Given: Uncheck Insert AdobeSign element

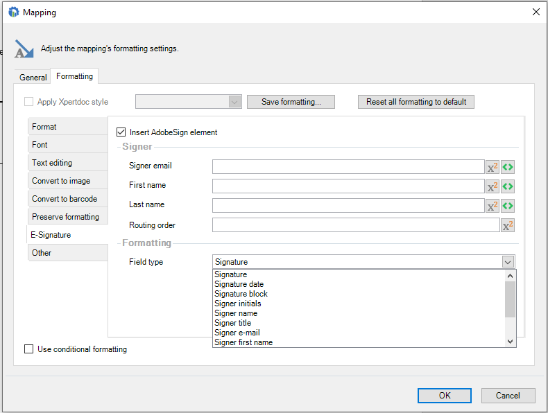Looking at the screenshot, I should [121, 132].
